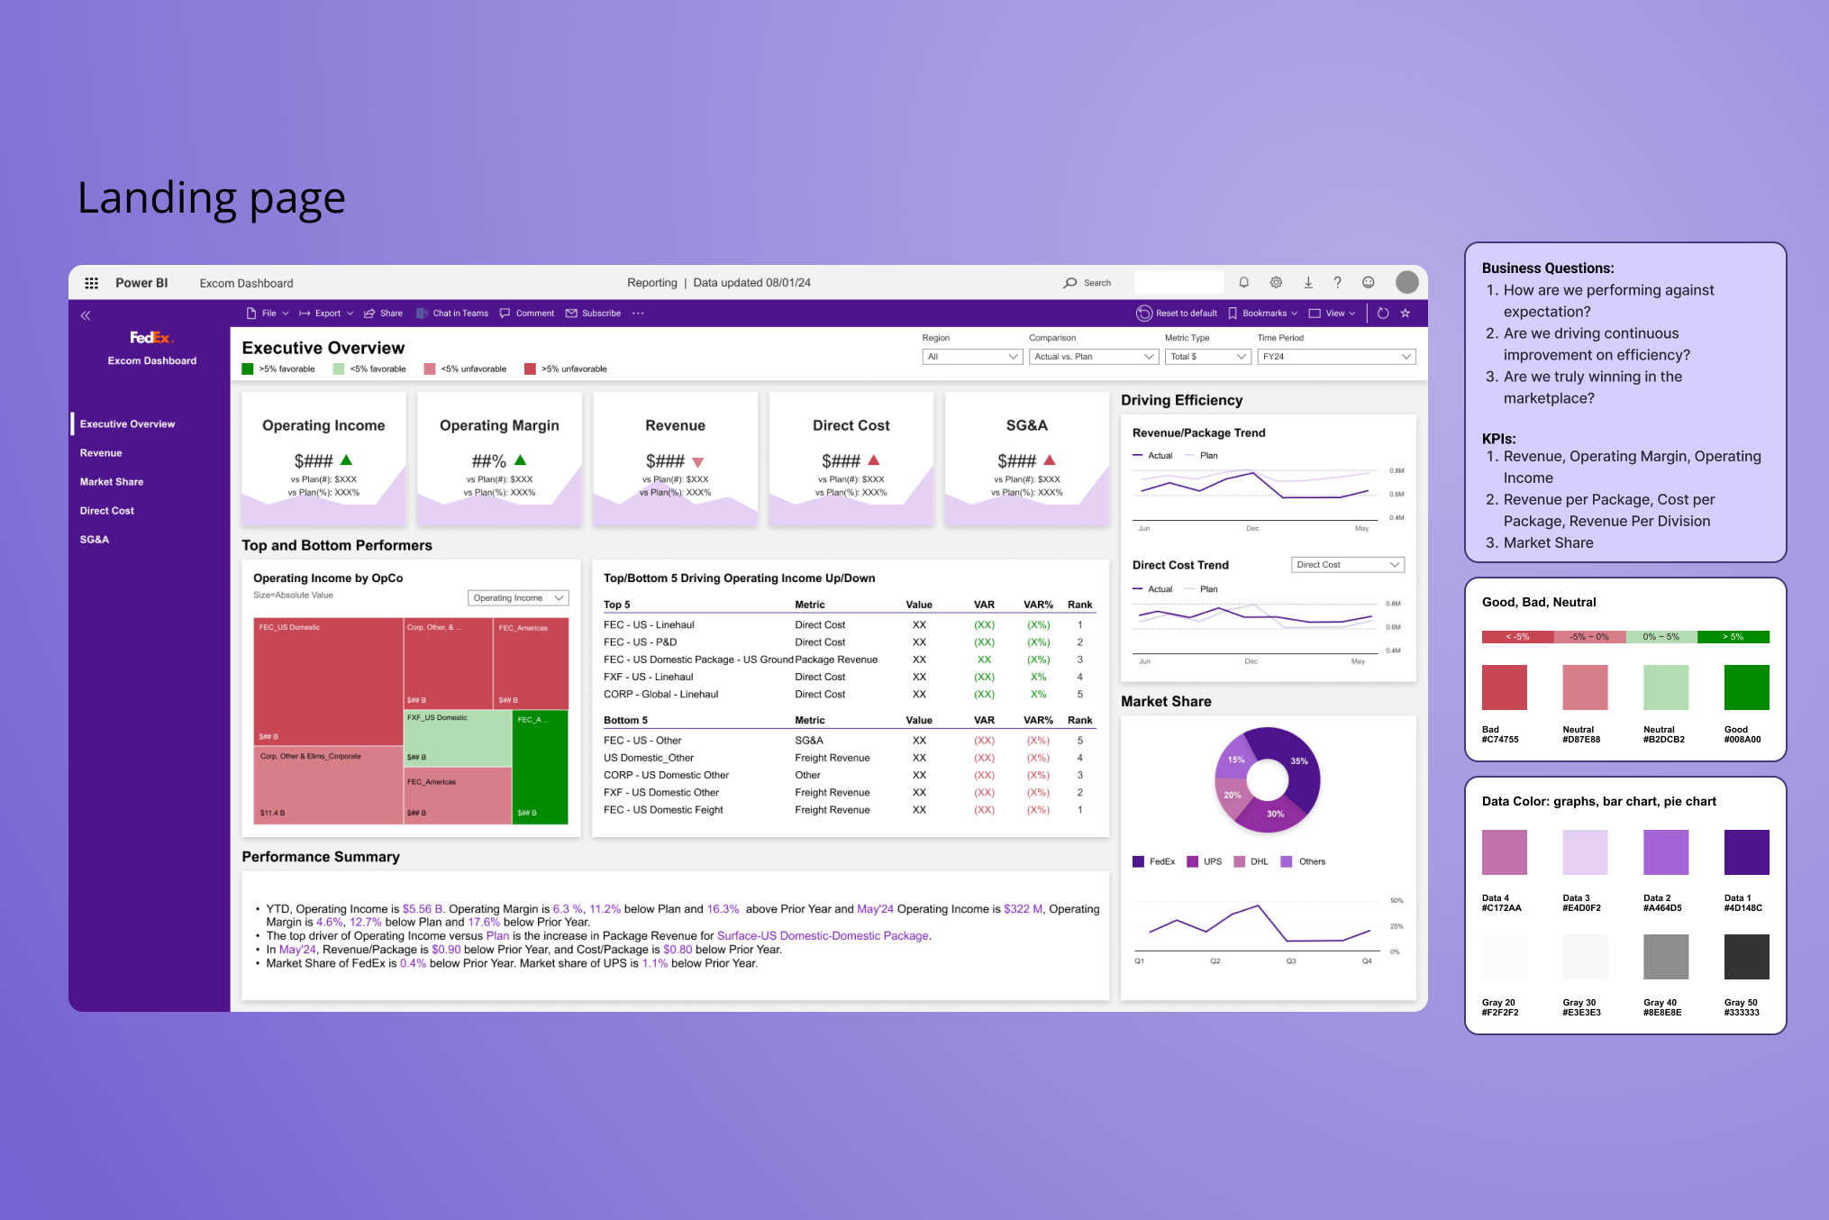Go to Revenue page in sidebar

coord(101,453)
